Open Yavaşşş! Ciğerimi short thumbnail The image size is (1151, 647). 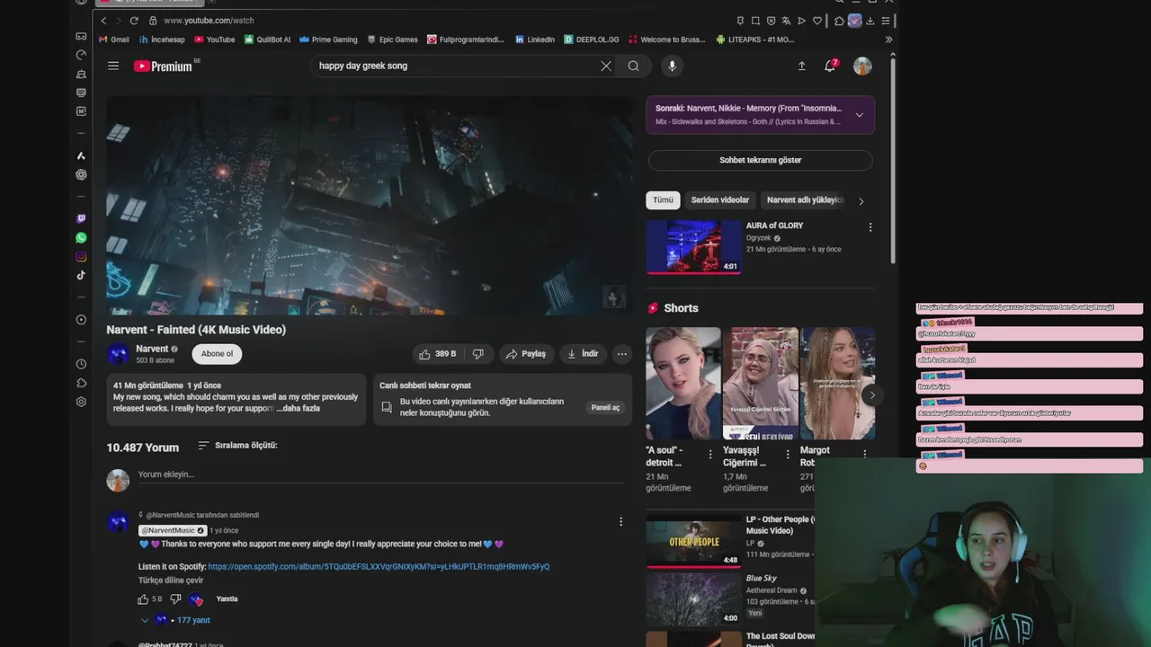tap(761, 383)
